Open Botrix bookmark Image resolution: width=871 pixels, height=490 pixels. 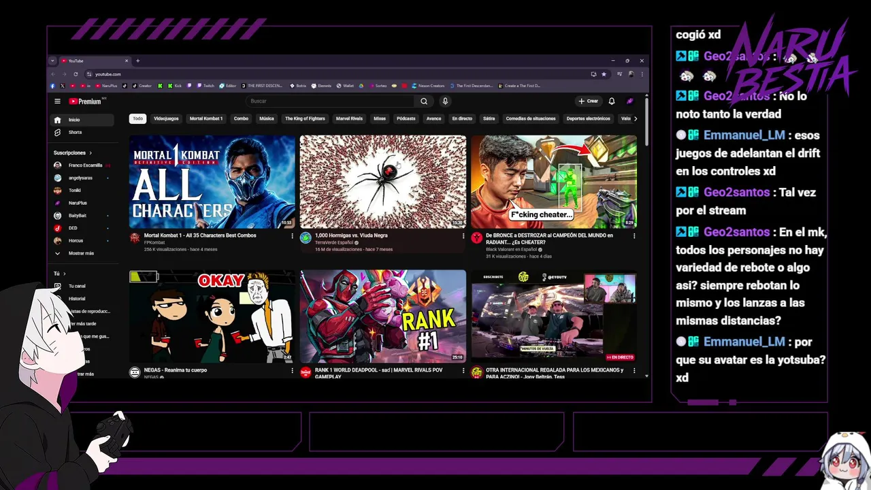[x=297, y=86]
